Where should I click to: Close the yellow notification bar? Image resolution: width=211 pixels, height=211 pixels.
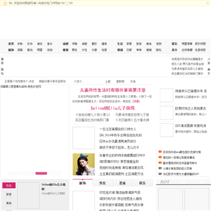click(207, 3)
